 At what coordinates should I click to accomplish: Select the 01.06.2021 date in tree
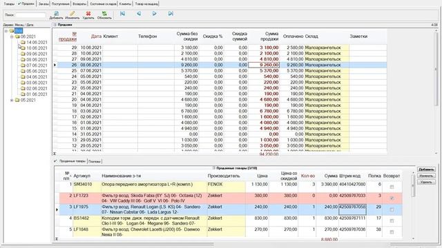click(x=37, y=94)
